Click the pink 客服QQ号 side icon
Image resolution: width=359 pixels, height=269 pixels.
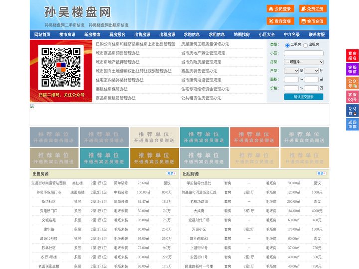click(352, 97)
